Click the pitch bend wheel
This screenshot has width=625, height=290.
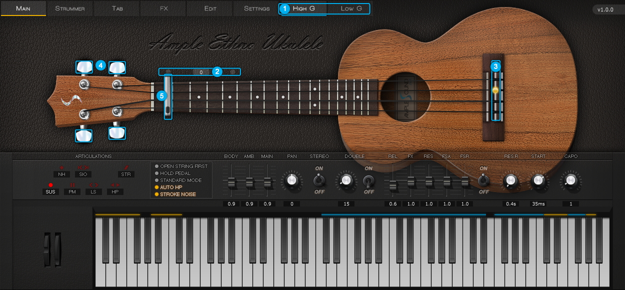point(47,249)
